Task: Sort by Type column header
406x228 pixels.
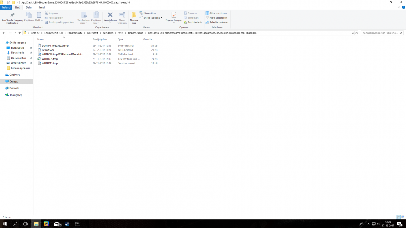Action: 129,40
